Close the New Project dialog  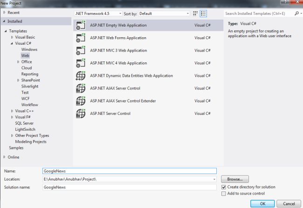point(297,2)
